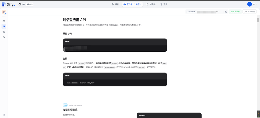Select the API access sidebar icon
Viewport: 260px width, 118px height.
pos(4,26)
